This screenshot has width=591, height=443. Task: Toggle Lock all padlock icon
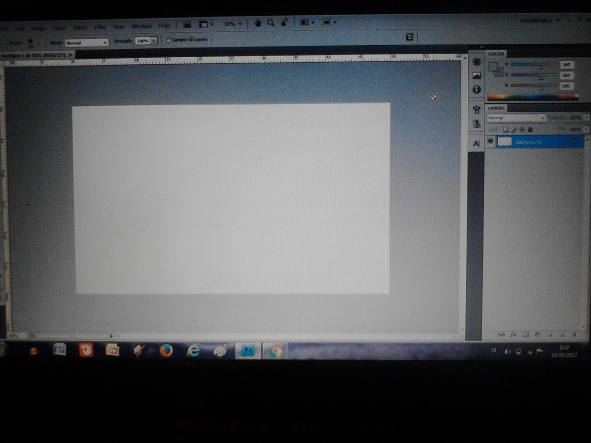pos(530,130)
